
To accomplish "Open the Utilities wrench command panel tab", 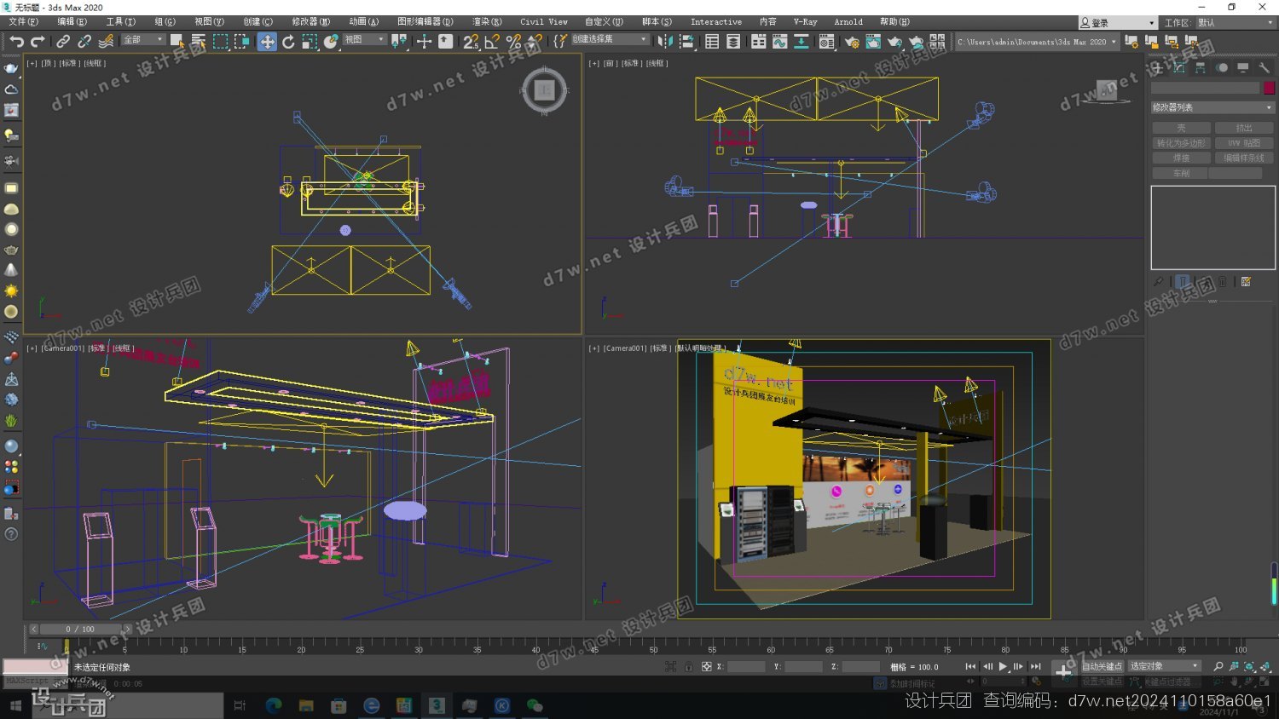I will click(1264, 67).
